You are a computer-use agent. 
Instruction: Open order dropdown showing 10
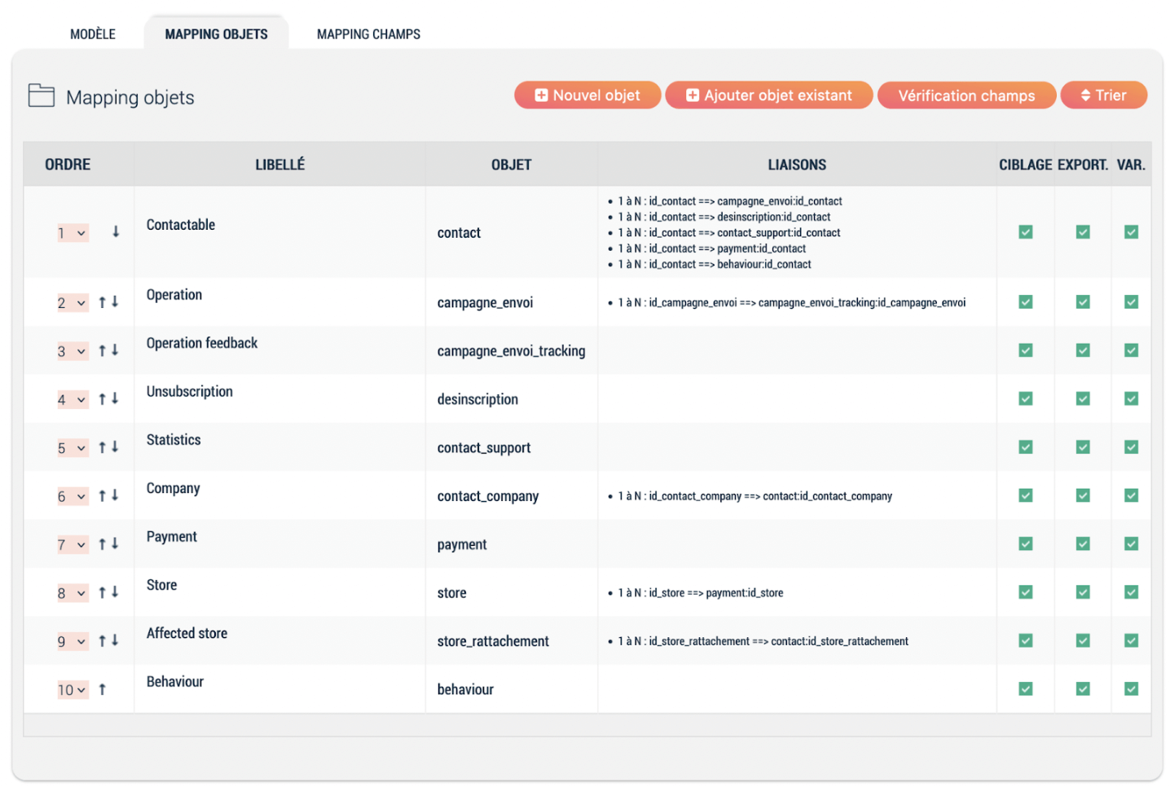[x=73, y=690]
